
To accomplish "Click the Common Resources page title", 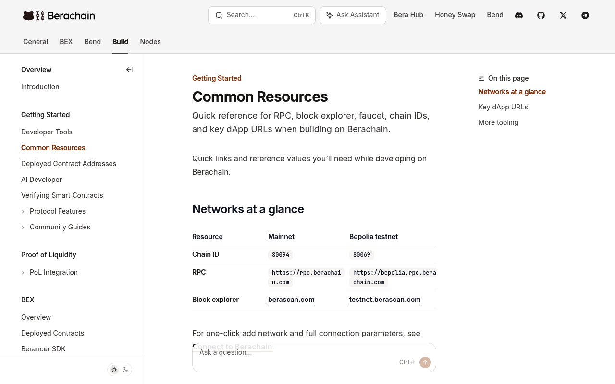I will tap(260, 96).
